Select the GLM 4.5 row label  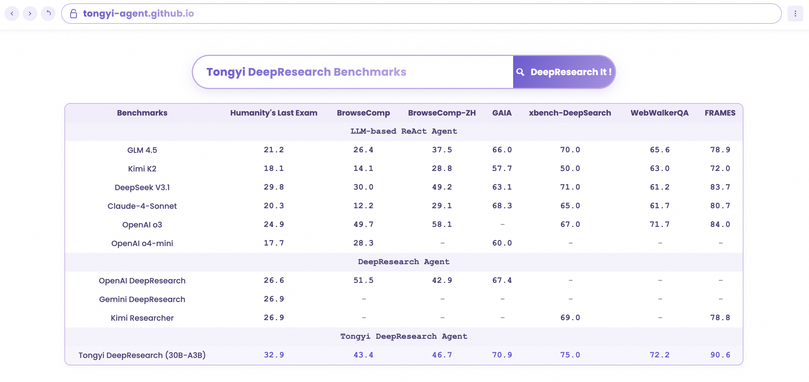point(142,150)
